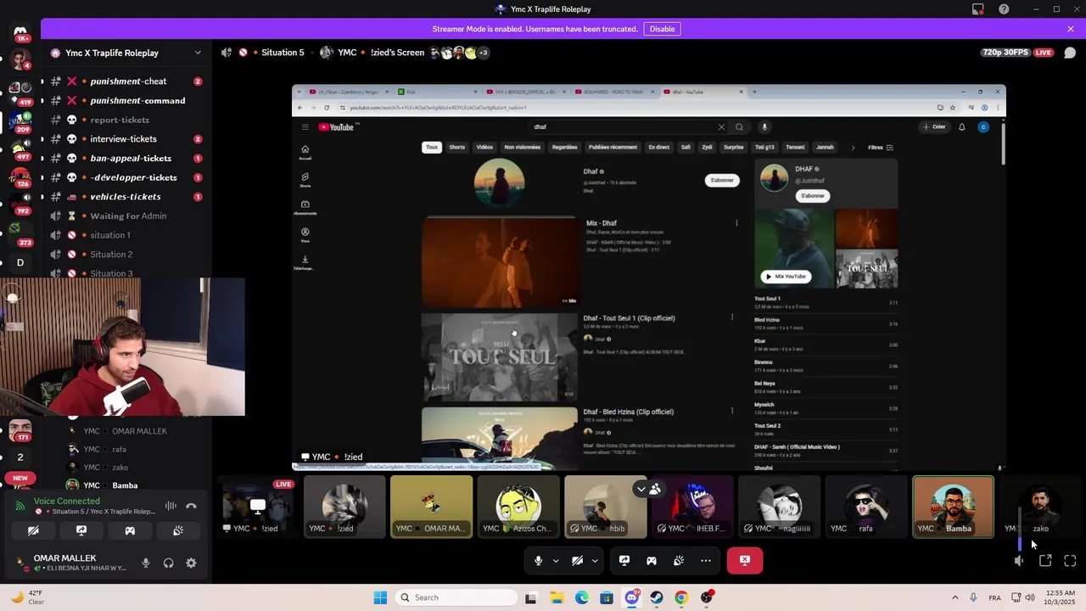Show hidden system tray icons chevron
Viewport: 1086px width, 611px height.
click(954, 597)
